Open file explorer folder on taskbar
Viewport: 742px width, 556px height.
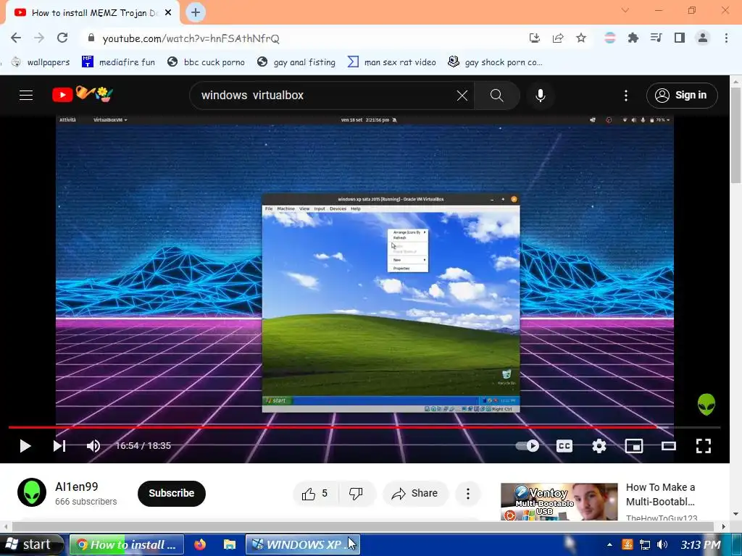click(230, 544)
